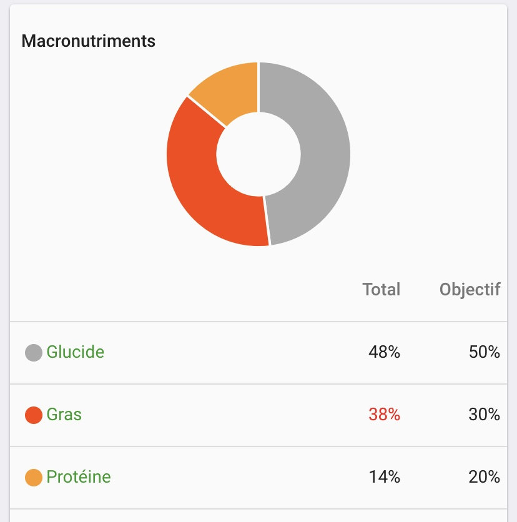Click the orange Protéine legend dot

(34, 478)
